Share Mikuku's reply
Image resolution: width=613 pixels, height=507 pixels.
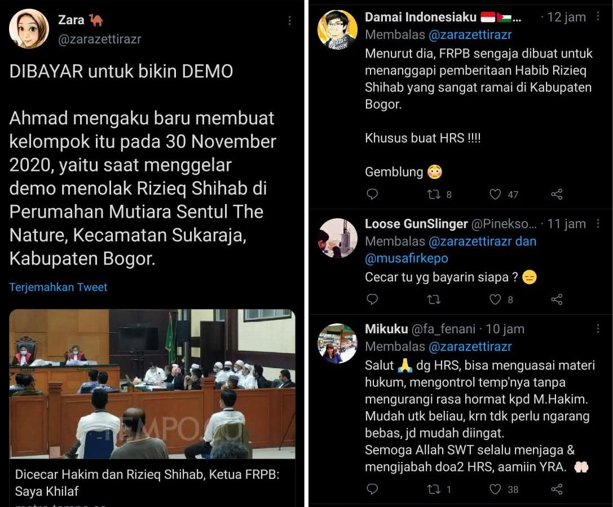pyautogui.click(x=557, y=489)
